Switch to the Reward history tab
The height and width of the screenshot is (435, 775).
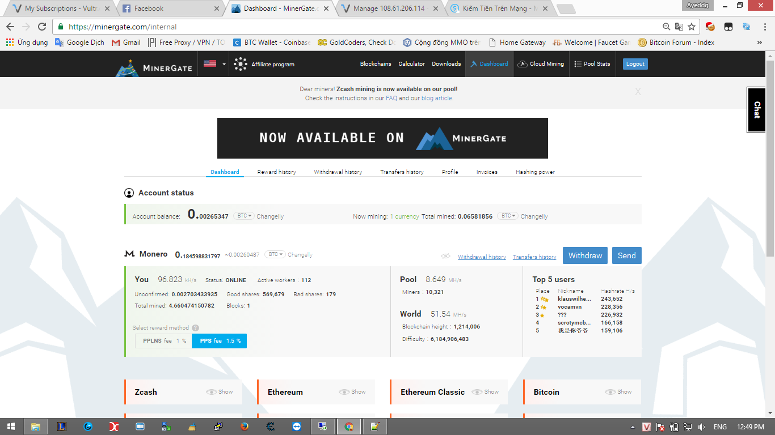point(276,172)
